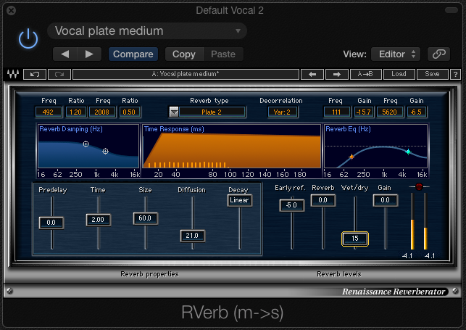This screenshot has width=466, height=330.
Task: Change Decorrelation Var: 2 setting
Action: 283,112
